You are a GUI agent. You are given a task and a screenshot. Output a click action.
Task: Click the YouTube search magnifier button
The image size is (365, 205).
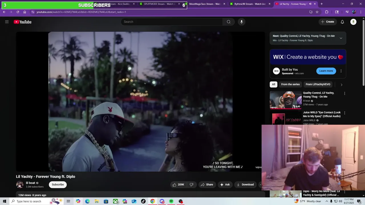(228, 22)
